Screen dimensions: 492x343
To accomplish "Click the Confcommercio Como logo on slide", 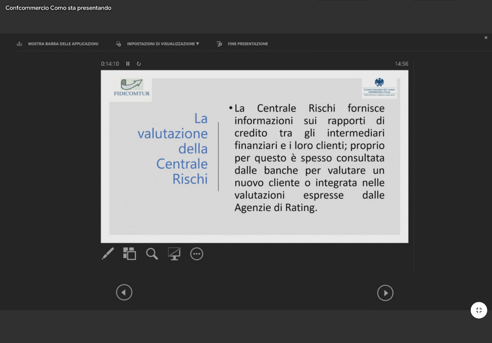I will pyautogui.click(x=379, y=88).
